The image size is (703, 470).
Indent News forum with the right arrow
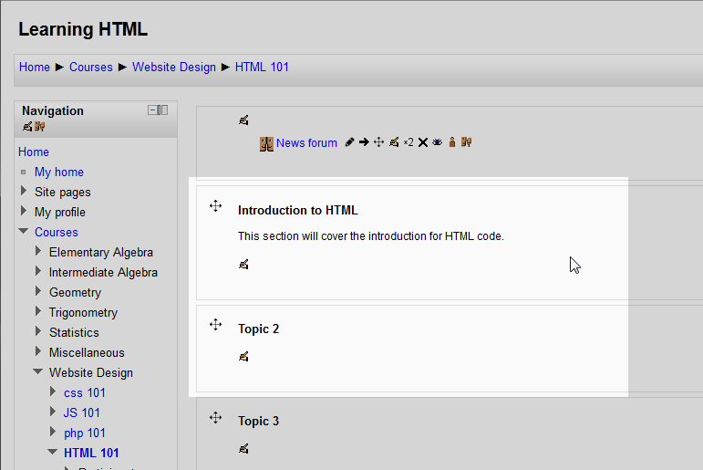(x=364, y=142)
